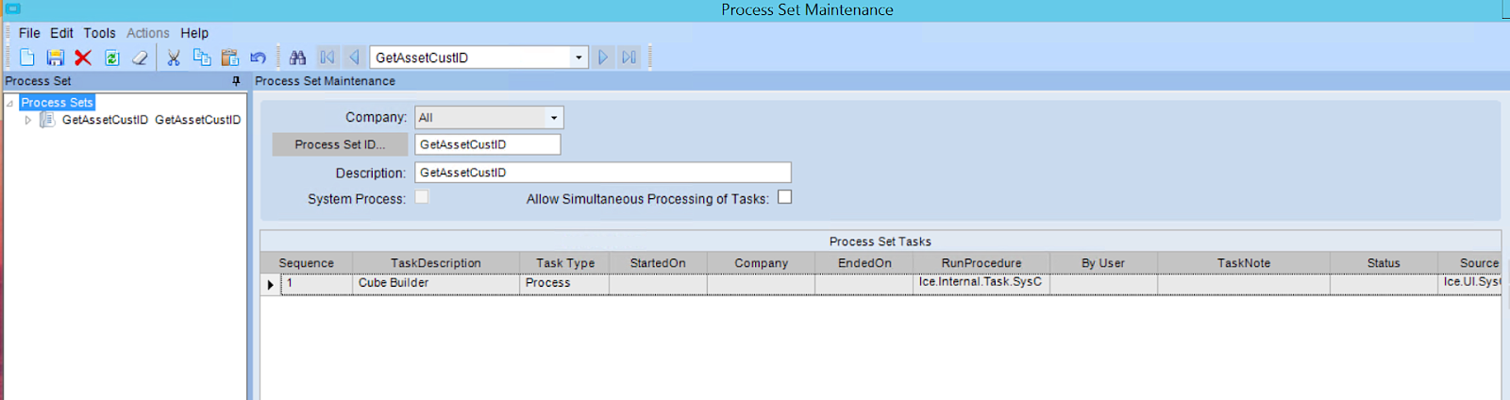
Task: Click the Description input field
Action: tap(603, 173)
